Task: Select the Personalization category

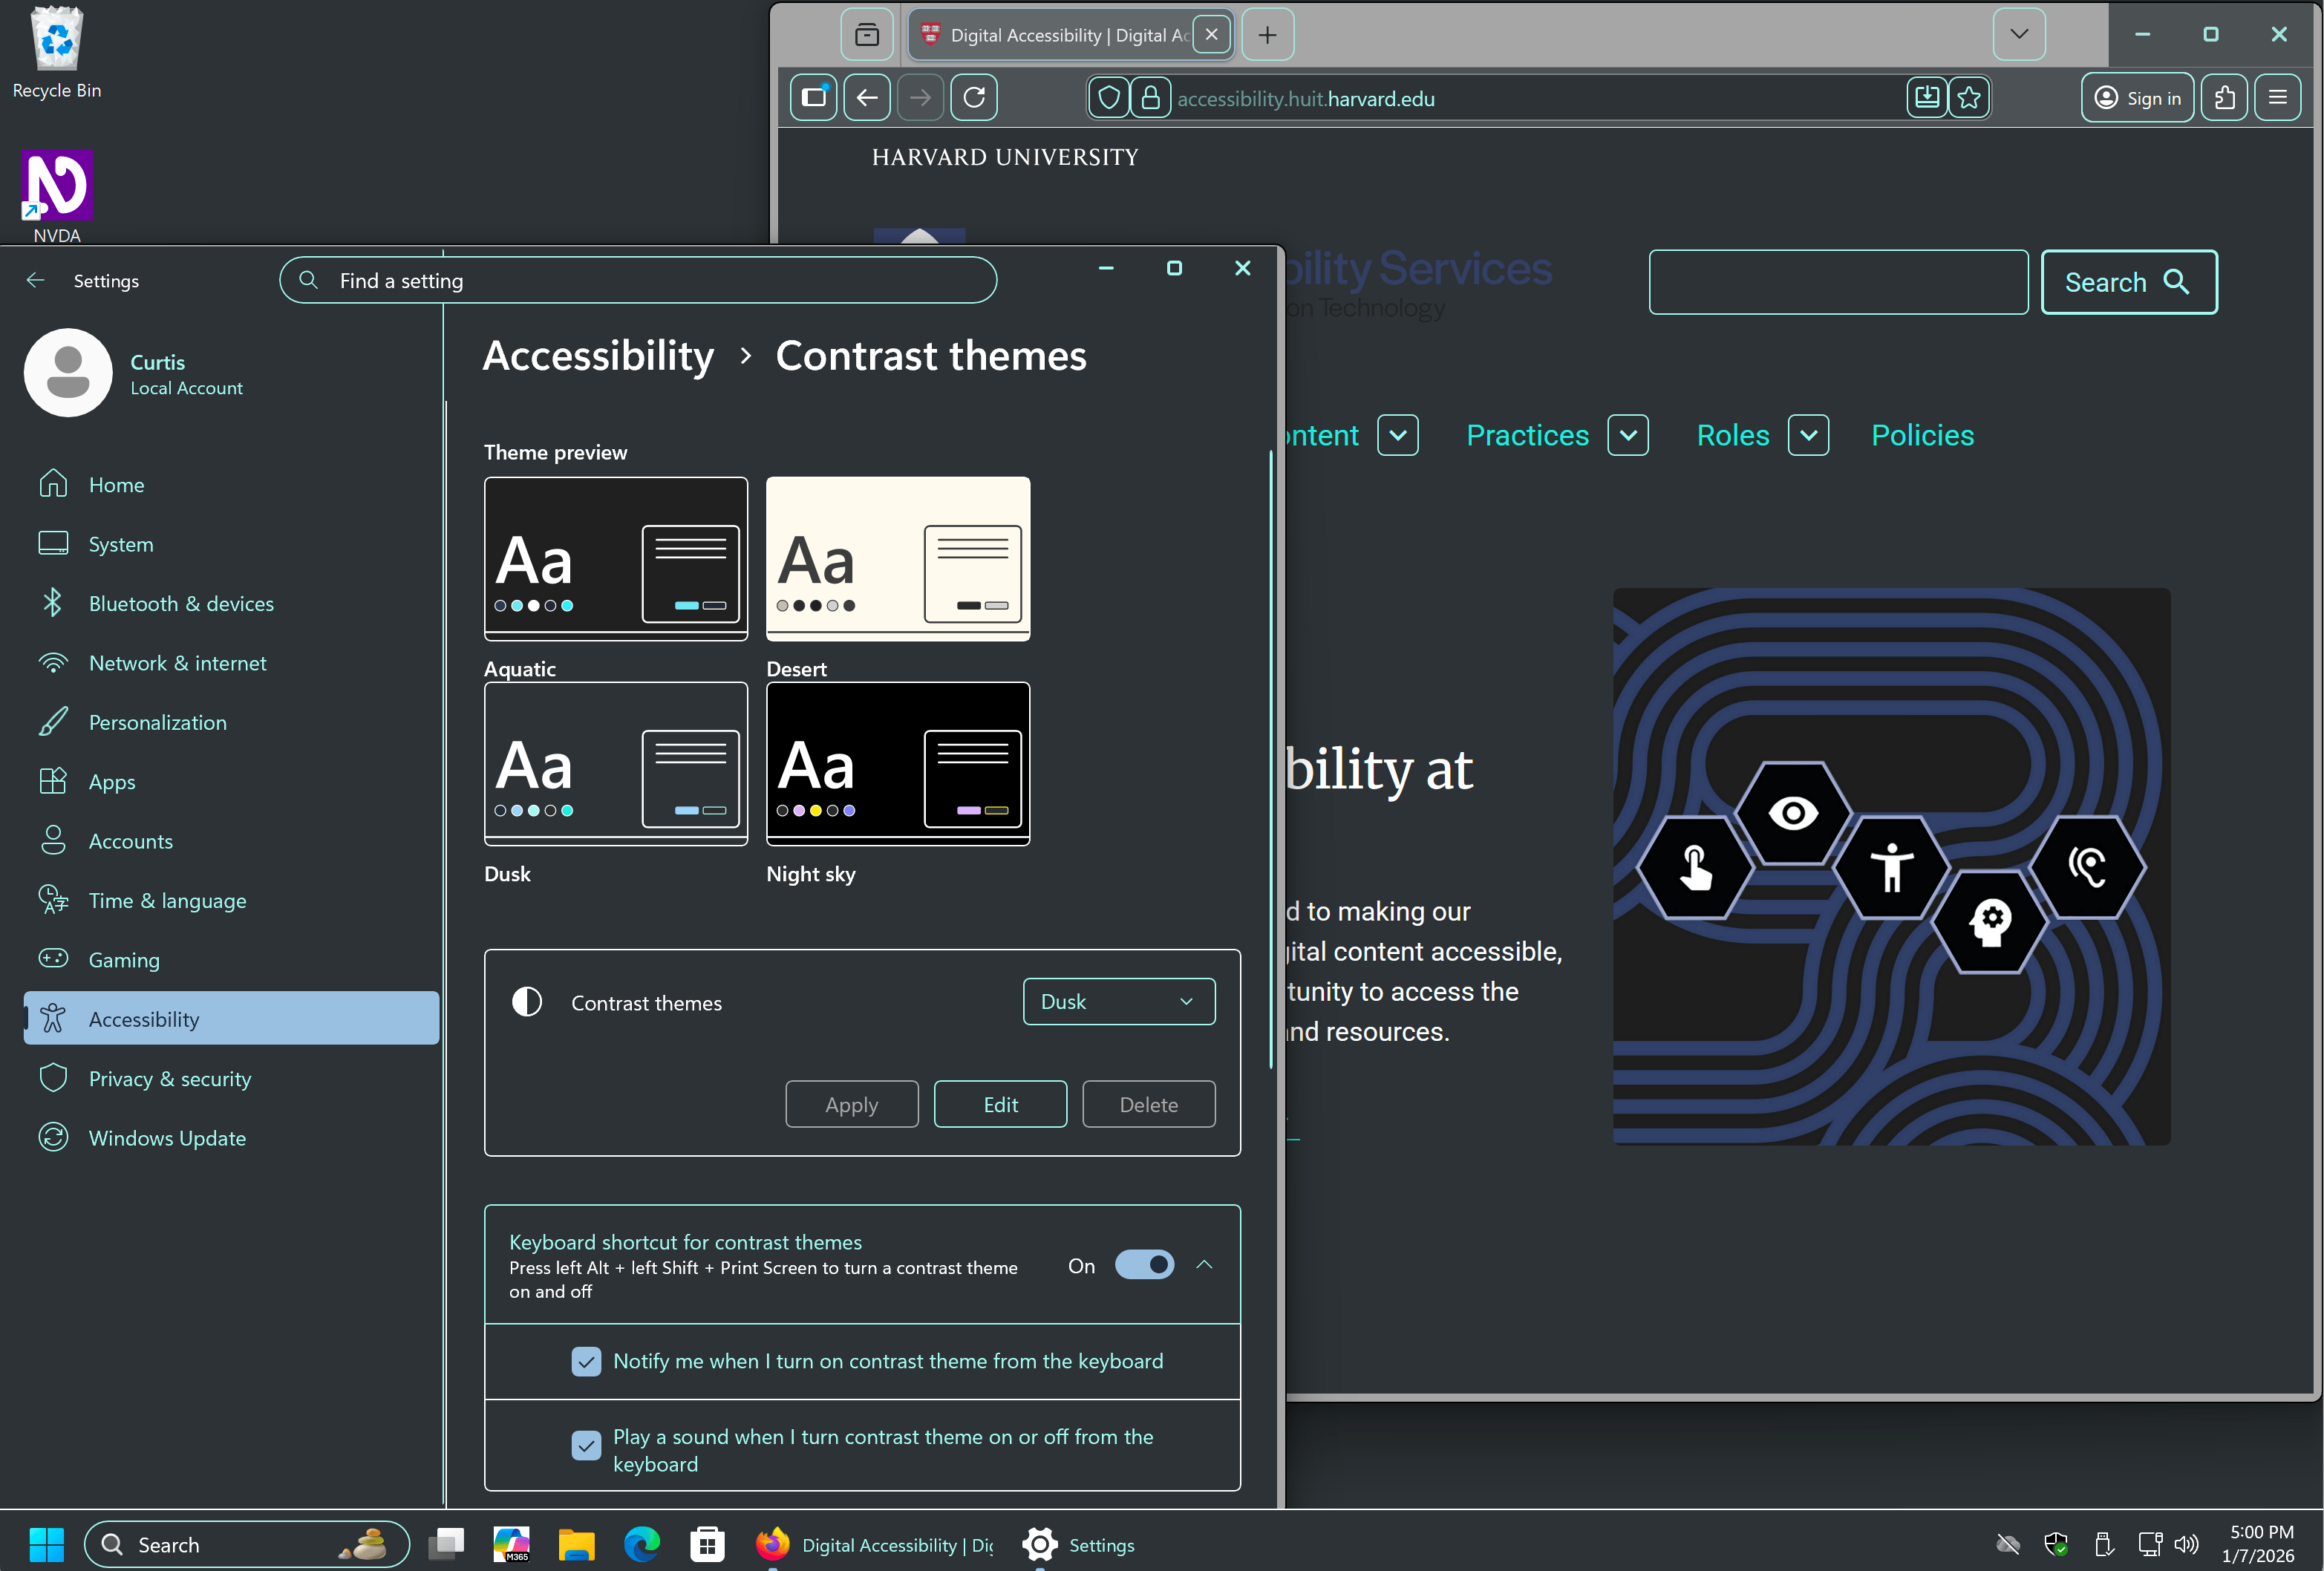Action: coord(230,722)
